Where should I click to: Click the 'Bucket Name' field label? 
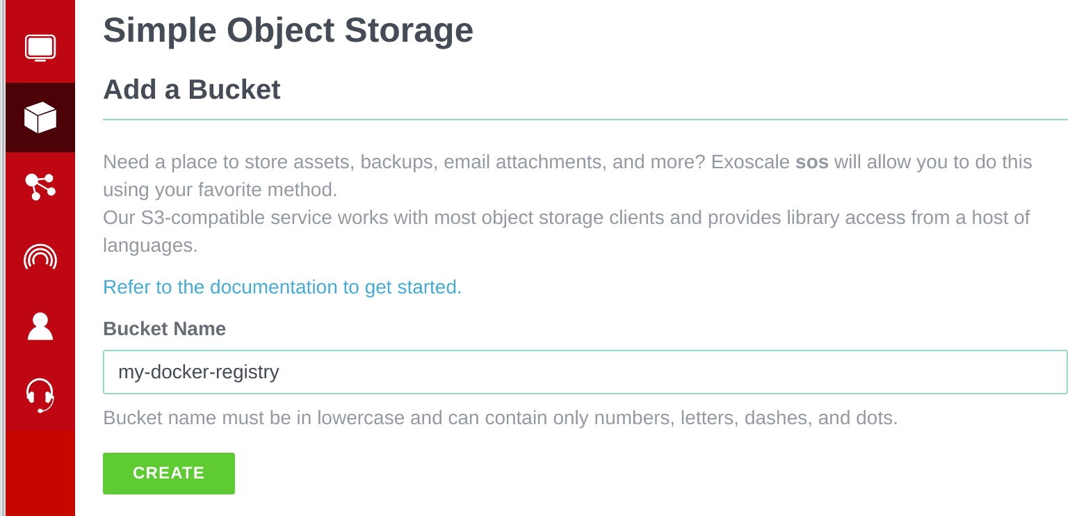pos(164,329)
